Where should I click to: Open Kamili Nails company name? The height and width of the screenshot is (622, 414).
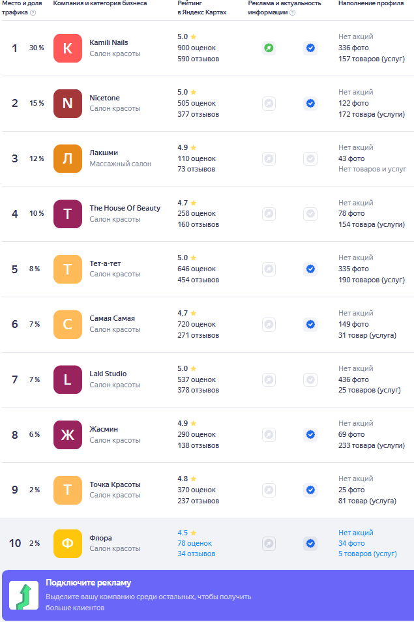pyautogui.click(x=109, y=42)
